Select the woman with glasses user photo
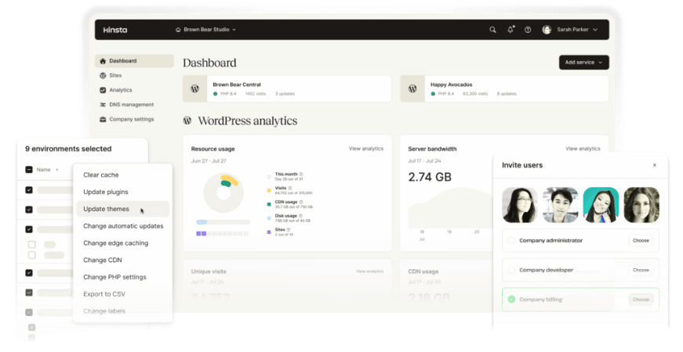Screen dimensions: 683x352 pyautogui.click(x=520, y=205)
